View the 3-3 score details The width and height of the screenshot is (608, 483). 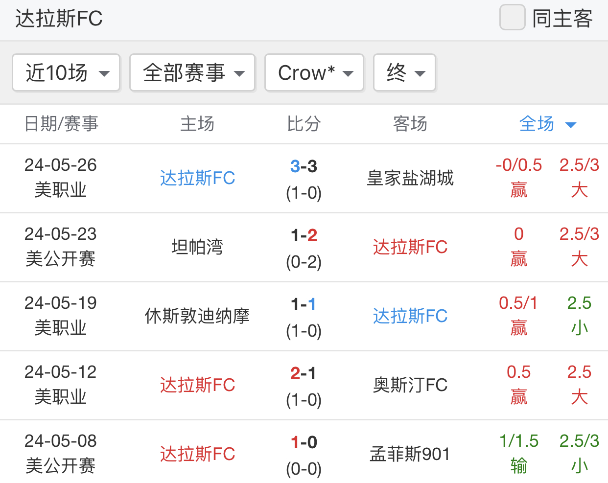(x=304, y=167)
